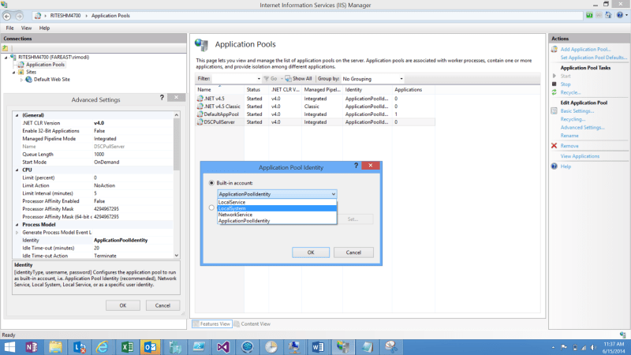631x355 pixels.
Task: Click the DSCPullServer pool icon
Action: pyautogui.click(x=200, y=122)
